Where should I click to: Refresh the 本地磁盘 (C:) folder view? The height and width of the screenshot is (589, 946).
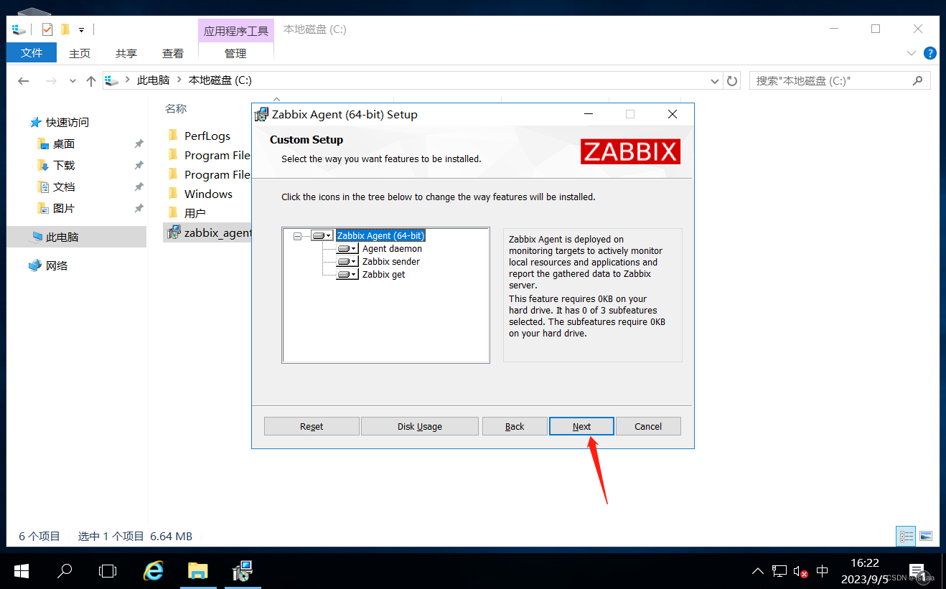tap(732, 81)
